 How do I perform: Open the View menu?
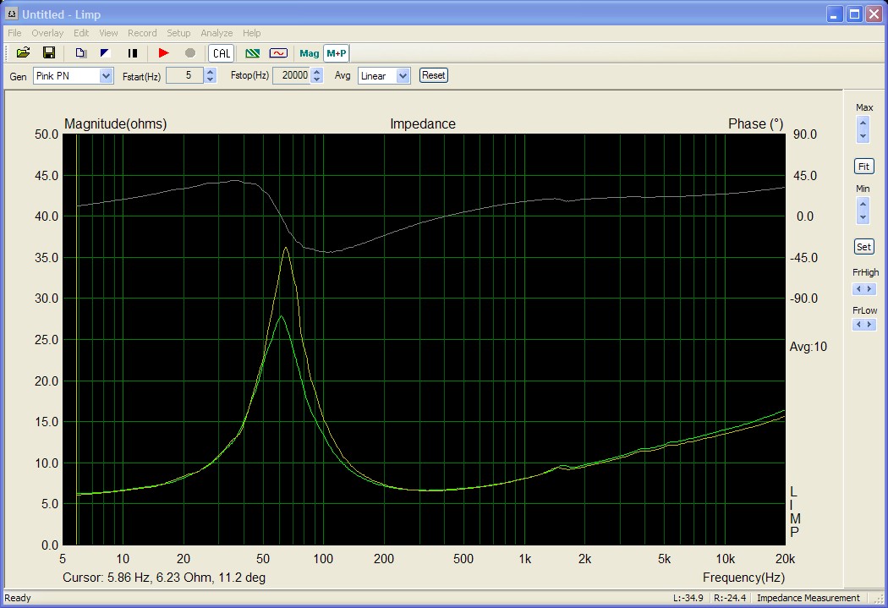point(108,33)
